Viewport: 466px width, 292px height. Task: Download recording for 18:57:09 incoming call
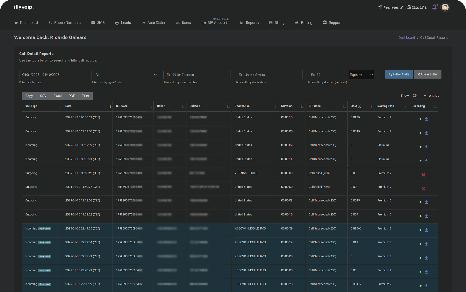tap(426, 147)
